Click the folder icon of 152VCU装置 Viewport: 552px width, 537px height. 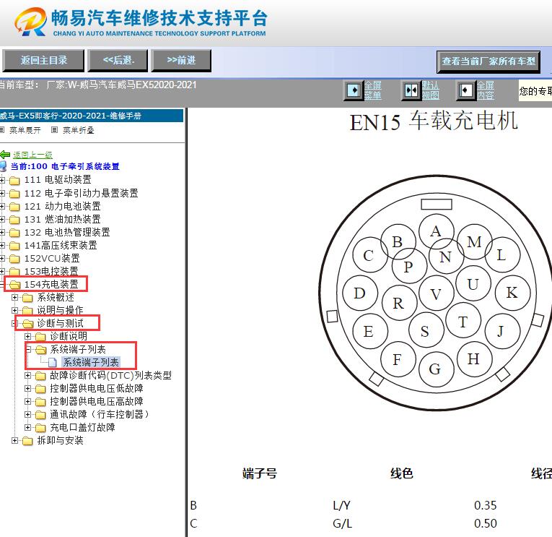point(14,259)
